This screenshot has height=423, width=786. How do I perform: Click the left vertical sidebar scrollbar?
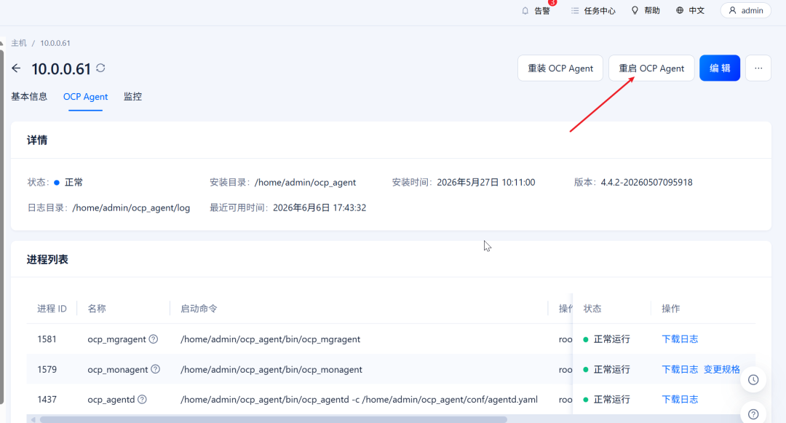tap(1, 226)
